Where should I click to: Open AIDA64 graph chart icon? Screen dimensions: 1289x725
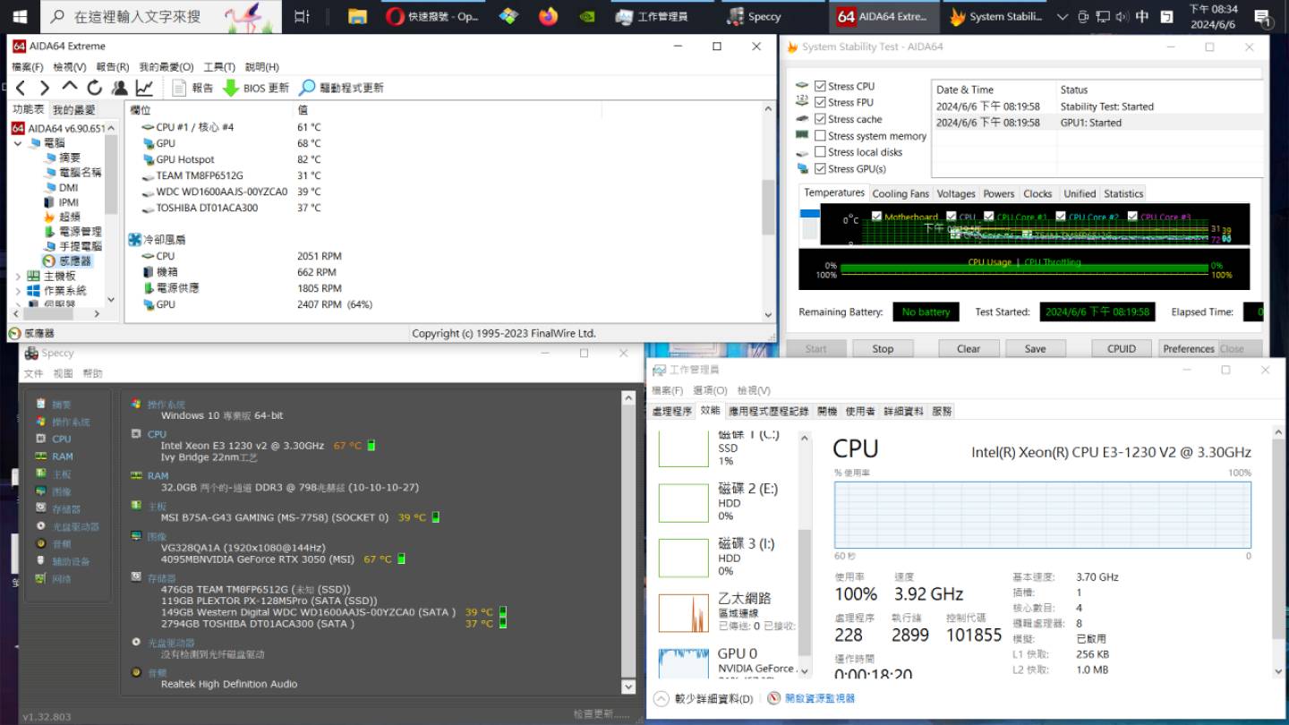143,88
